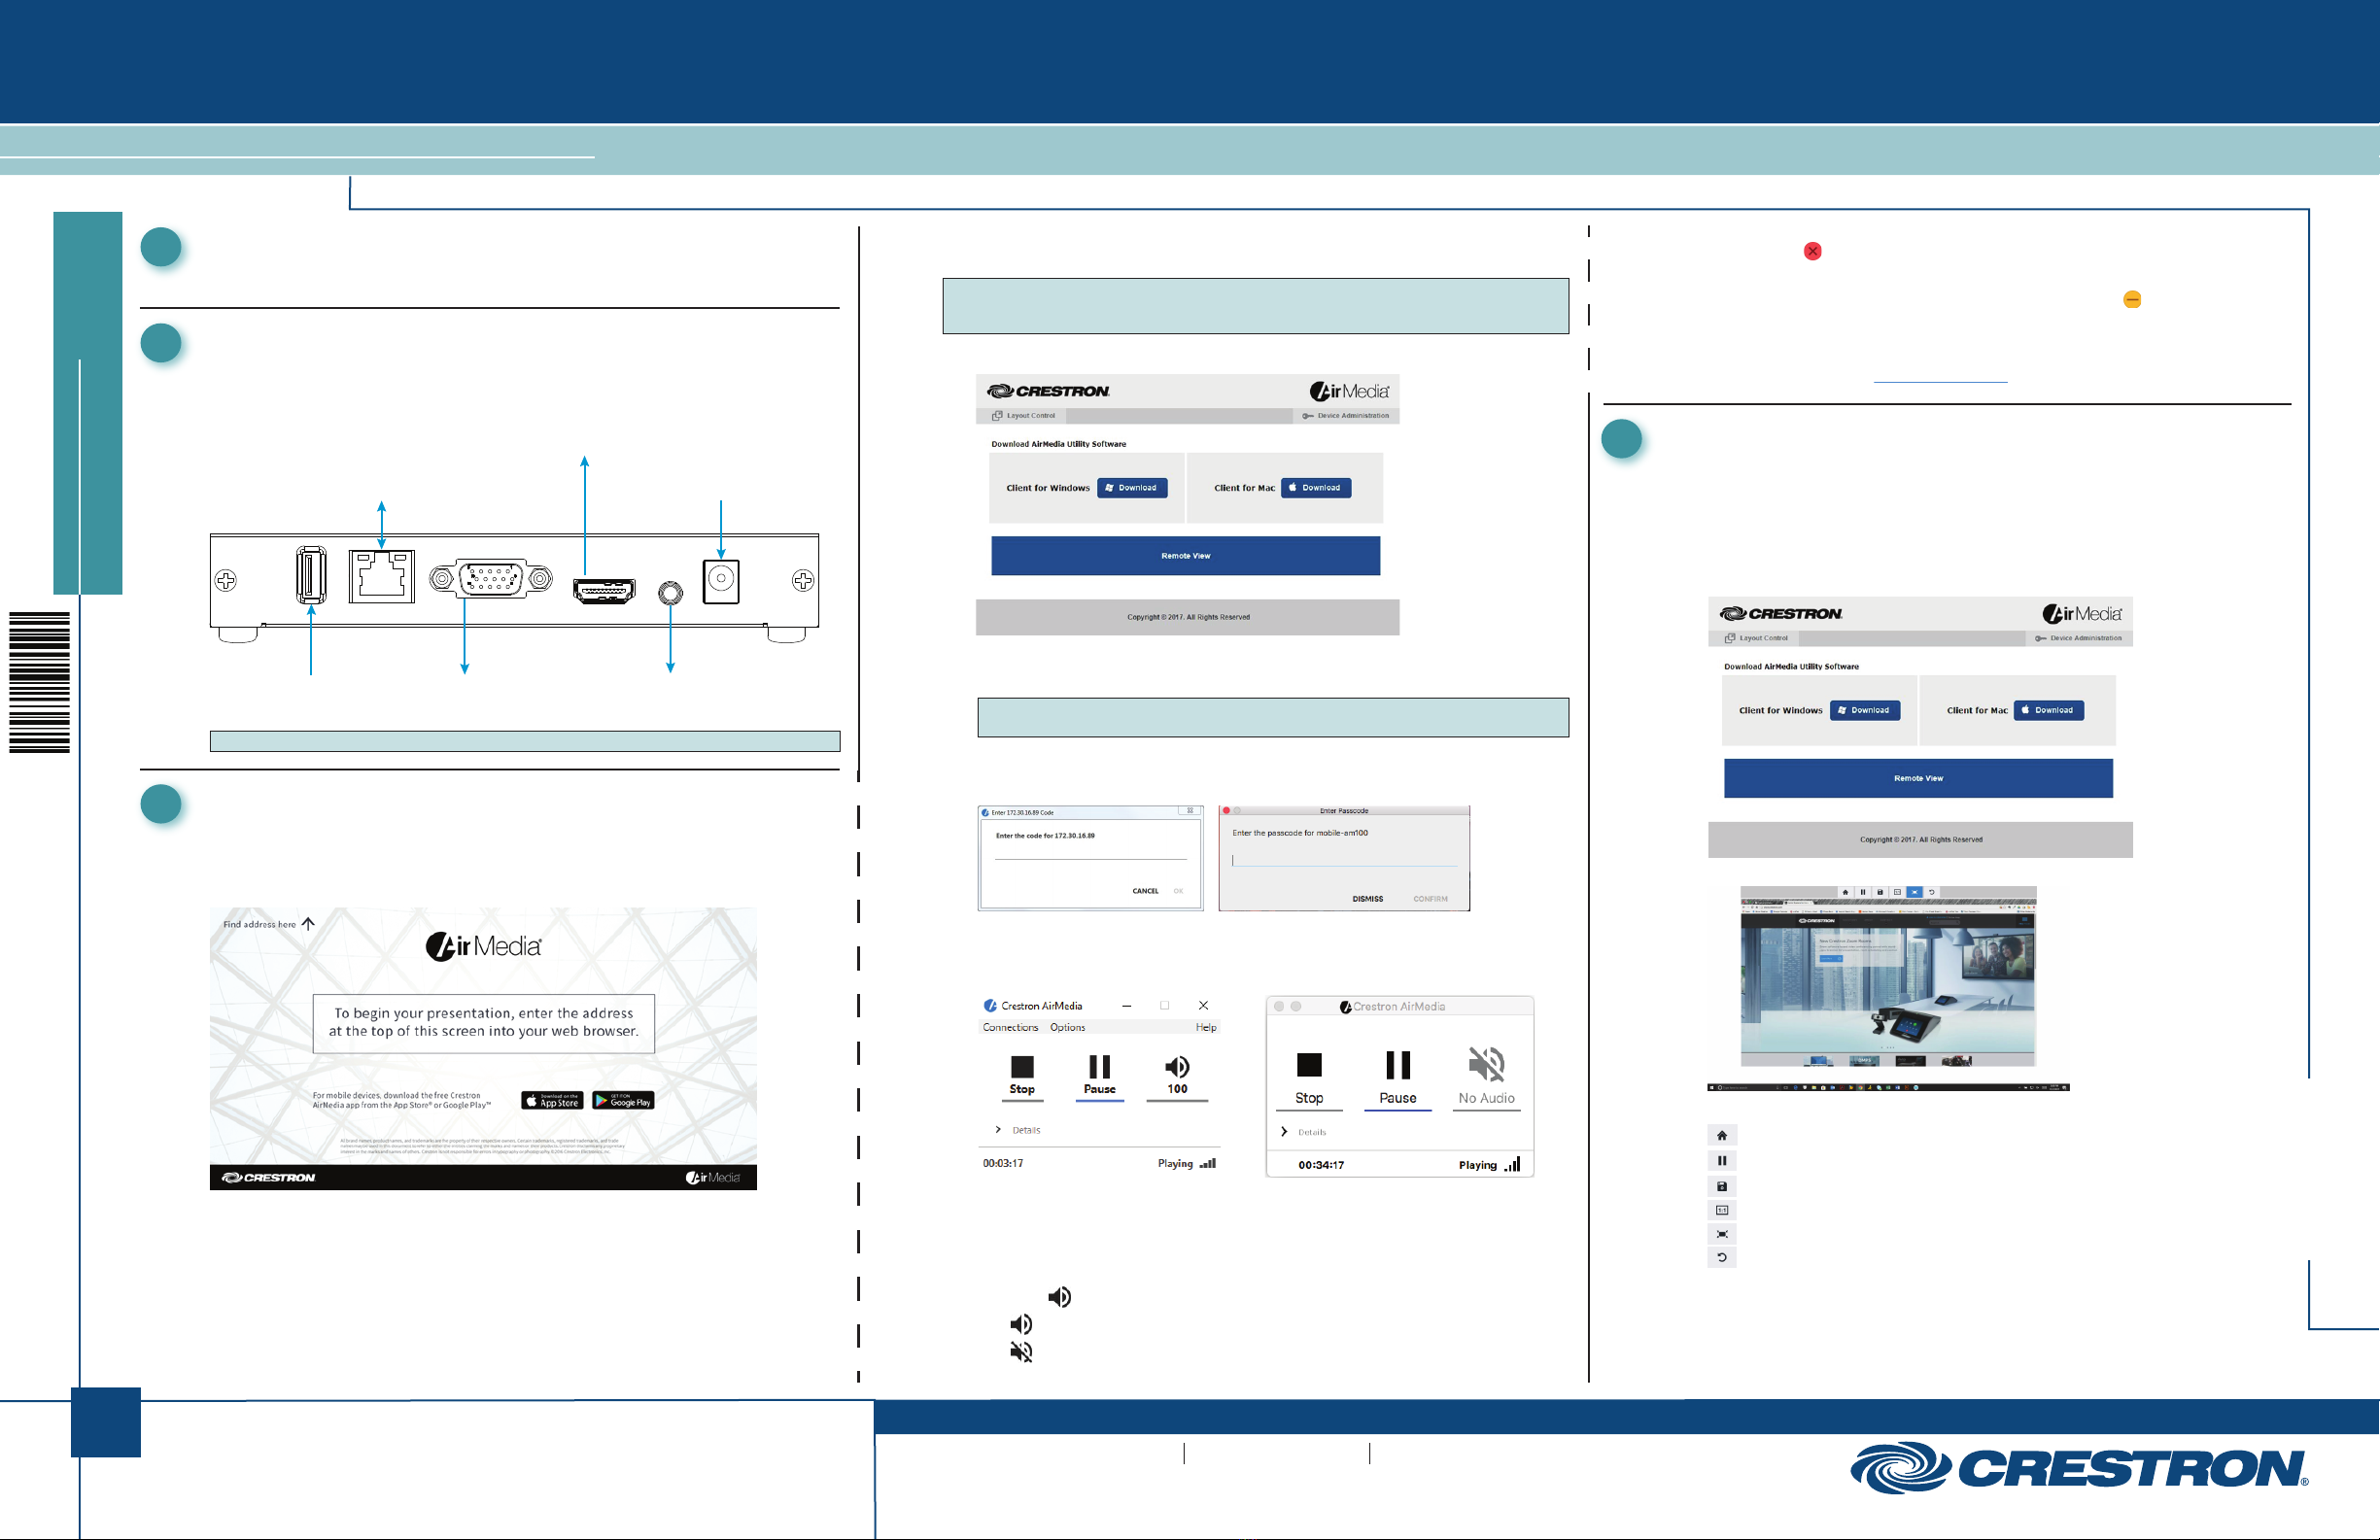The width and height of the screenshot is (2380, 1540).
Task: Click the fit-to-screen icon in the icon list
Action: [1722, 1234]
